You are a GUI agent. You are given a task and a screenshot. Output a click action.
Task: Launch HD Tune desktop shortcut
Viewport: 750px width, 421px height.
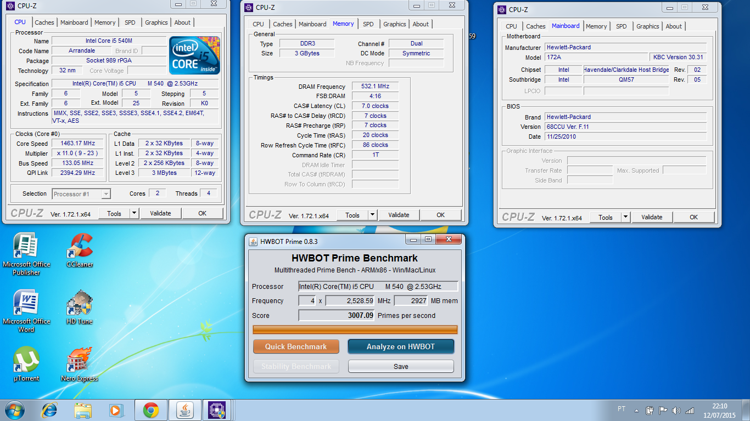point(80,308)
